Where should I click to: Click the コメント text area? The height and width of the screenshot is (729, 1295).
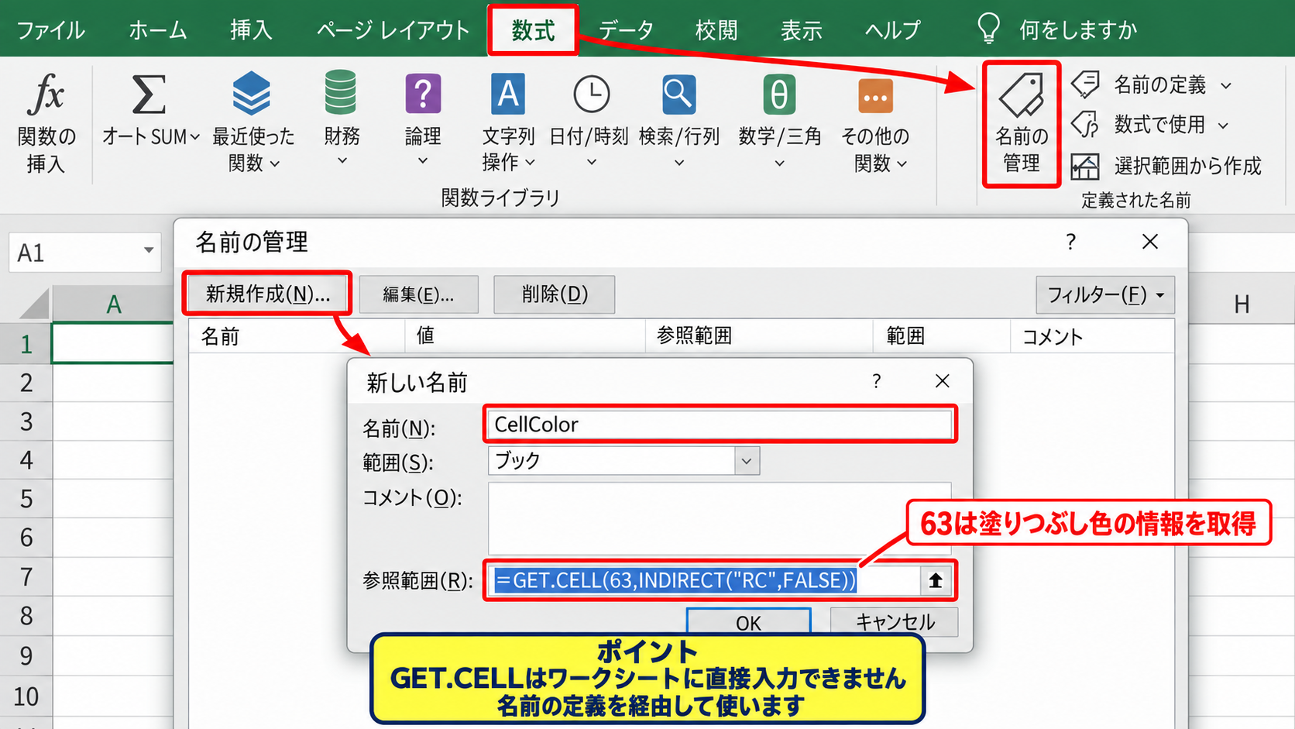(720, 518)
